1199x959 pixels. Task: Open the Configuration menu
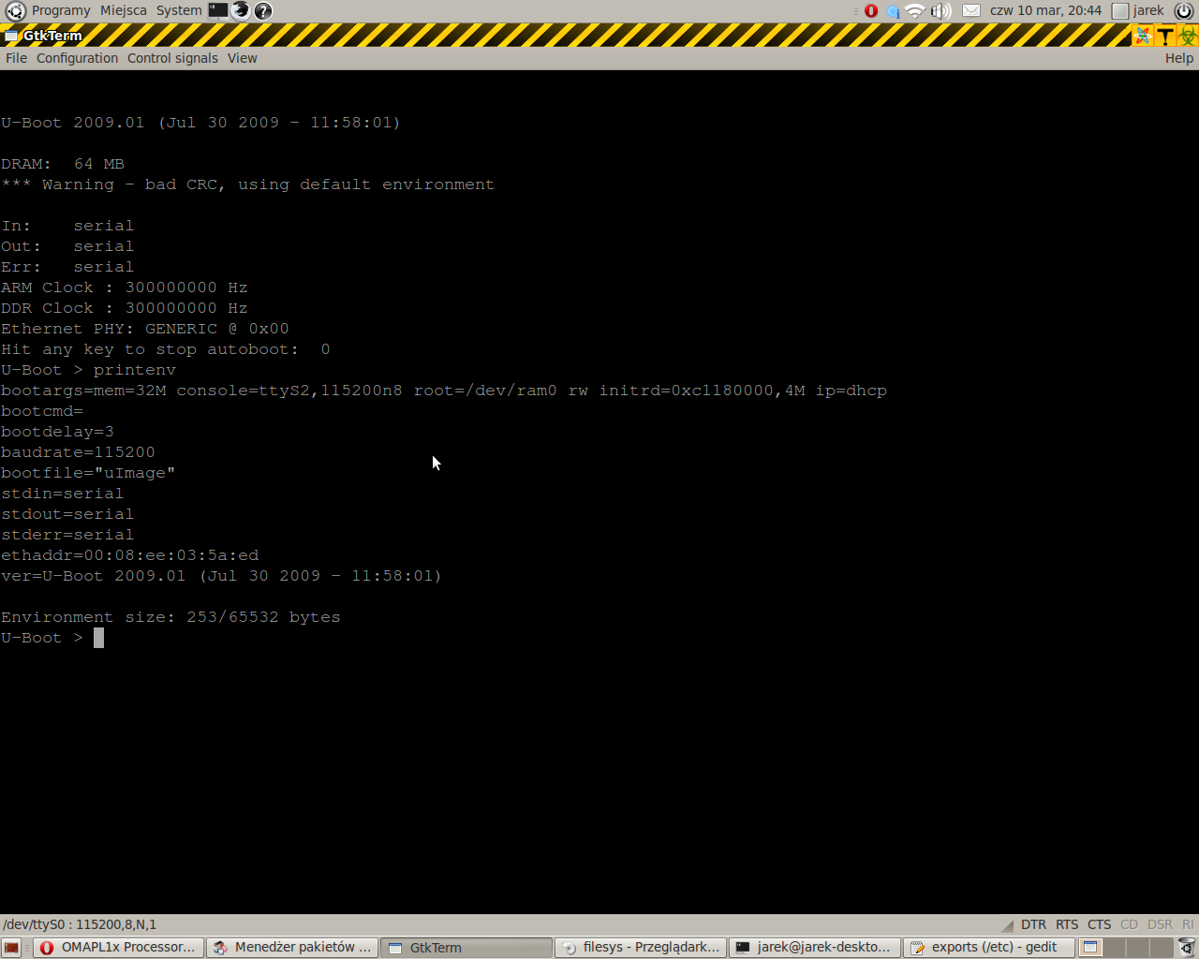point(77,58)
